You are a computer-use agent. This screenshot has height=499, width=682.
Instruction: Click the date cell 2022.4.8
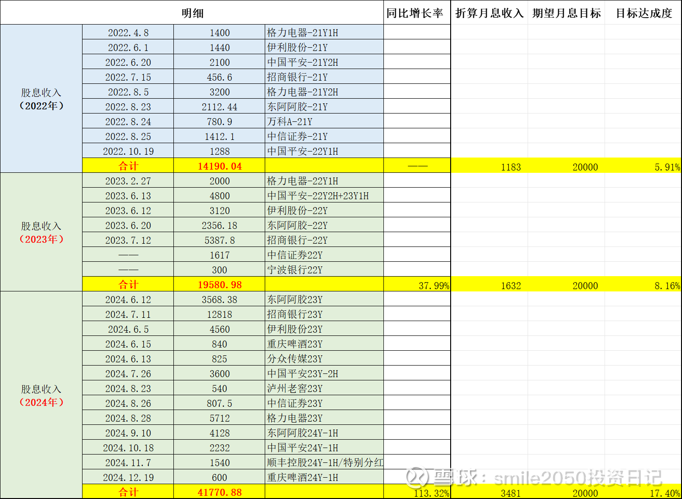pos(128,32)
